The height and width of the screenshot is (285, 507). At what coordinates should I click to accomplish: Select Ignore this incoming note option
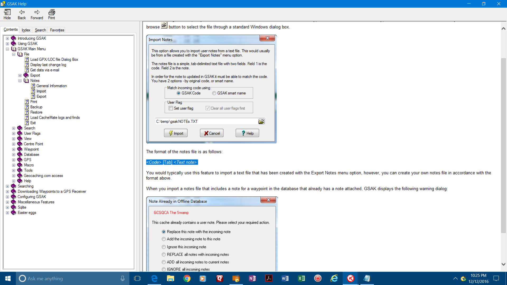(164, 247)
